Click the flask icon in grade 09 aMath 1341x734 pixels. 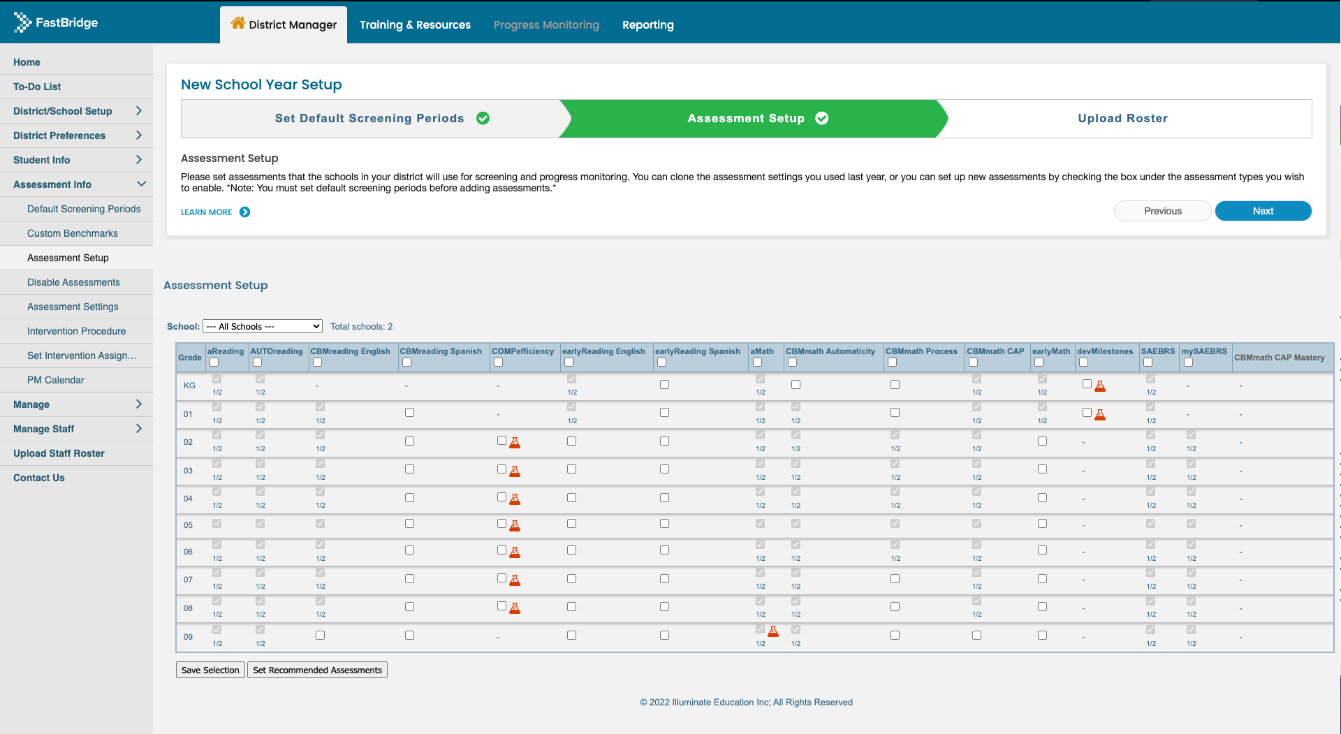tap(773, 631)
